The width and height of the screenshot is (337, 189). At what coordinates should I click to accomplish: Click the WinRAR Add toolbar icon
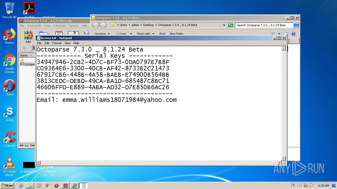coord(28,37)
